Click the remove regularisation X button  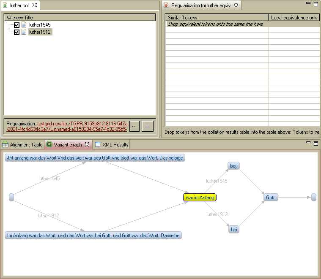click(147, 125)
